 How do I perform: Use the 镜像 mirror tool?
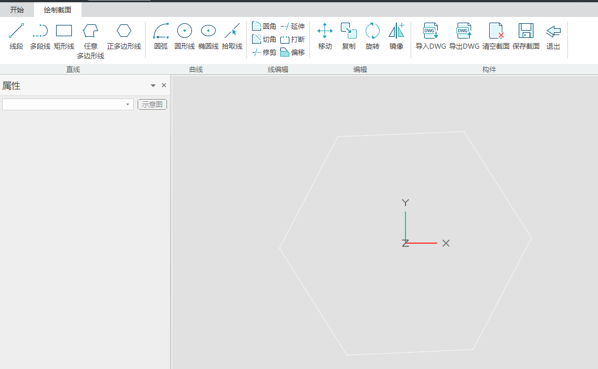396,36
